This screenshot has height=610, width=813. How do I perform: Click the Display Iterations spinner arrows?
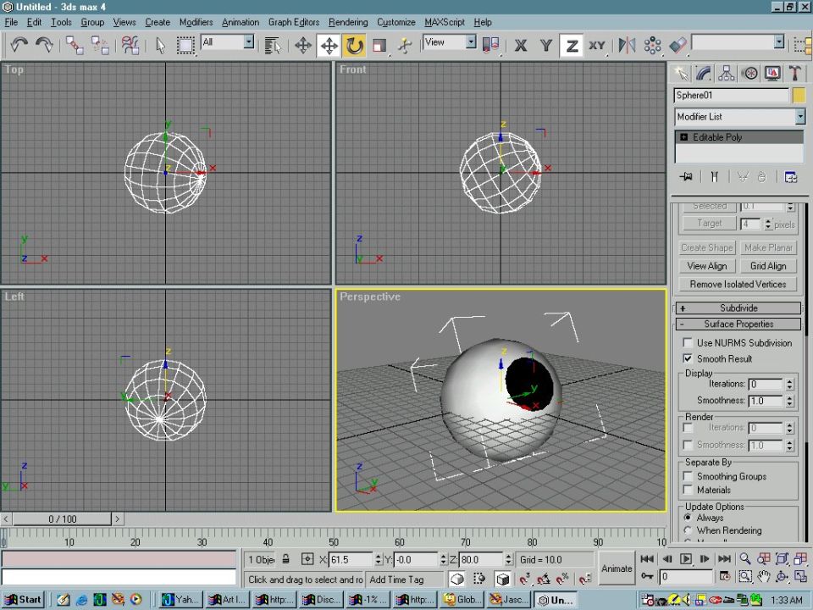[x=789, y=385]
